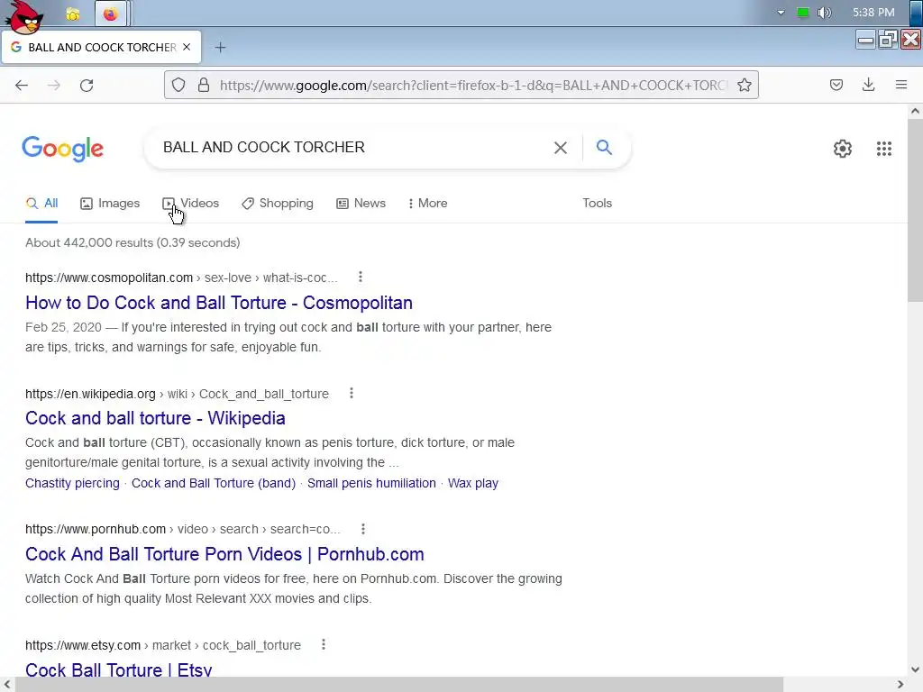The height and width of the screenshot is (692, 923).
Task: Open the Google apps grid
Action: pos(883,149)
